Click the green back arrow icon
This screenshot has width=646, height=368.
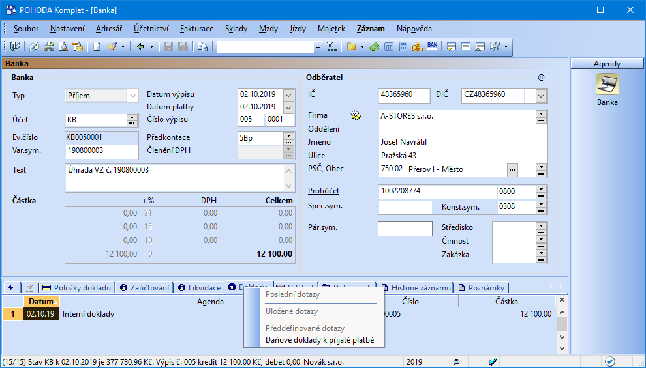(x=140, y=46)
